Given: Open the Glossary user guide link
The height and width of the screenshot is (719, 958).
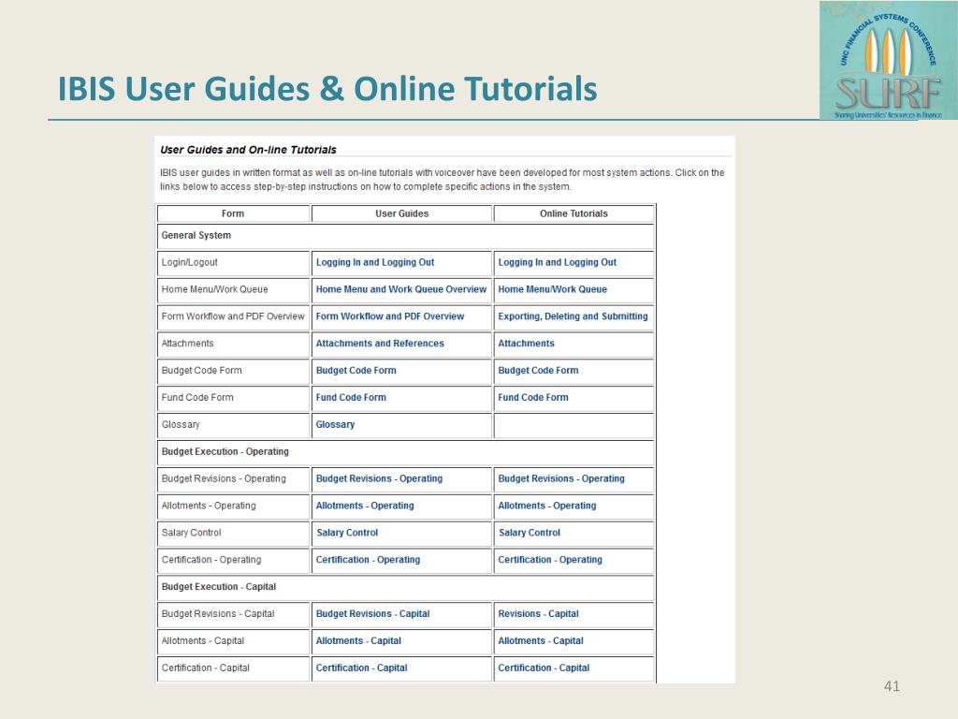Looking at the screenshot, I should (x=335, y=425).
